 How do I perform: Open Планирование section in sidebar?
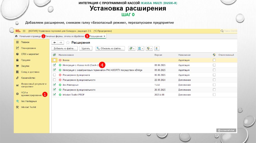point(28,48)
